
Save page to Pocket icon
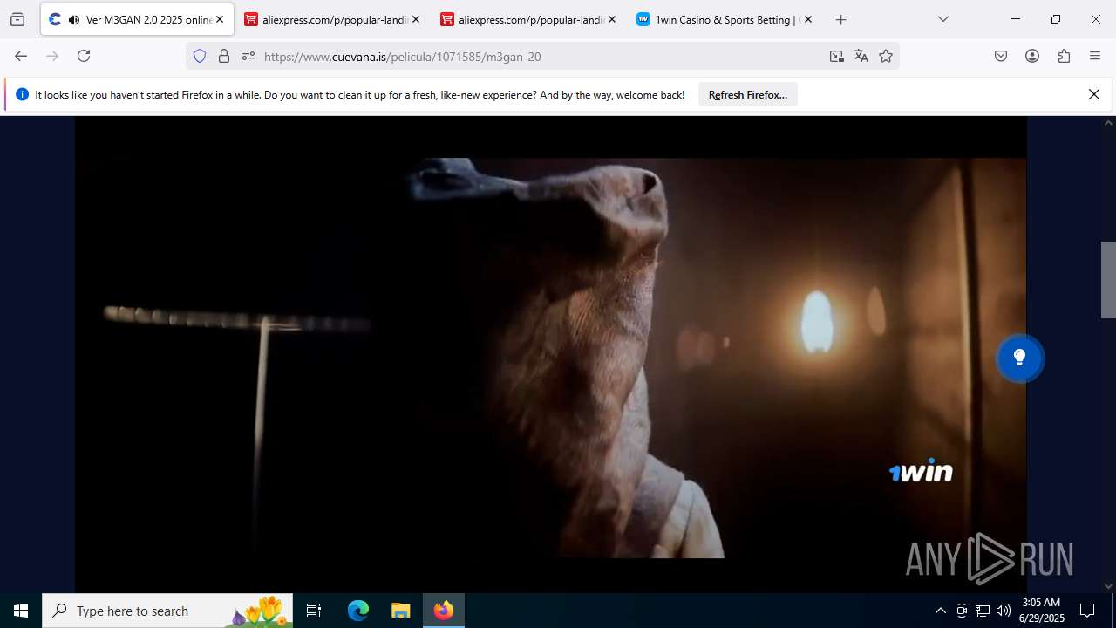click(x=1001, y=56)
